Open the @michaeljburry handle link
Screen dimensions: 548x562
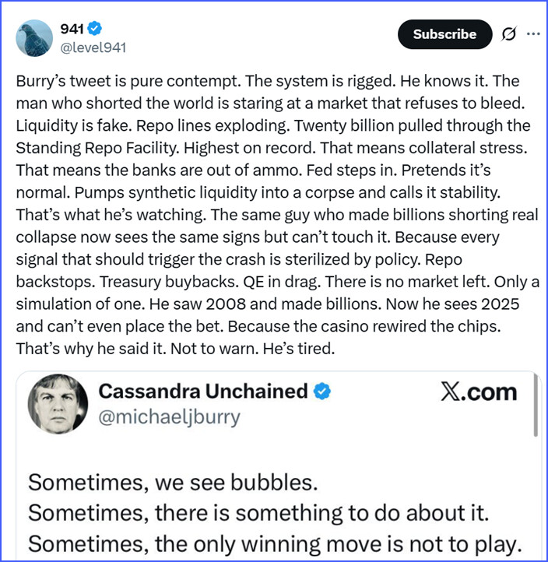[169, 417]
